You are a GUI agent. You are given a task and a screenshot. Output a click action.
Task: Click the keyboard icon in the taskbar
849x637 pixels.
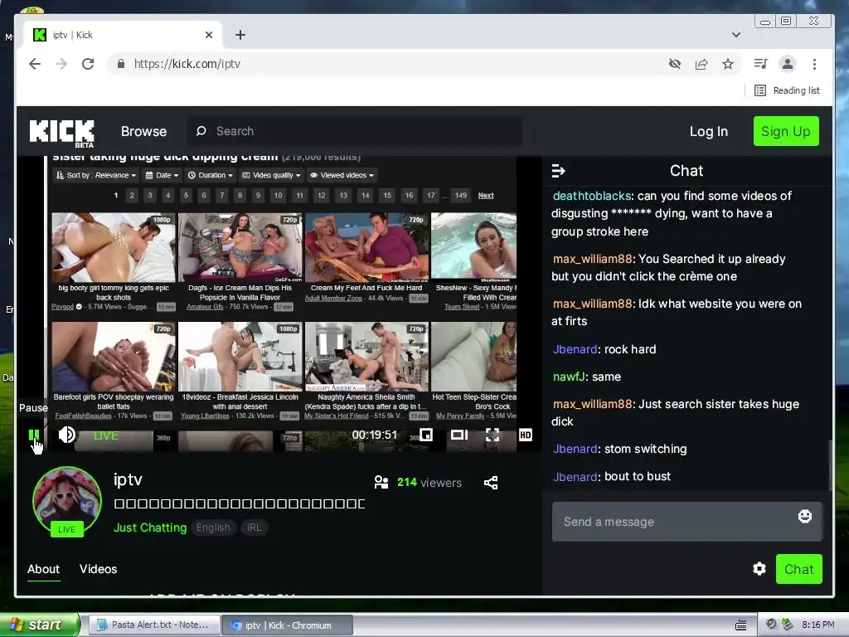(740, 625)
